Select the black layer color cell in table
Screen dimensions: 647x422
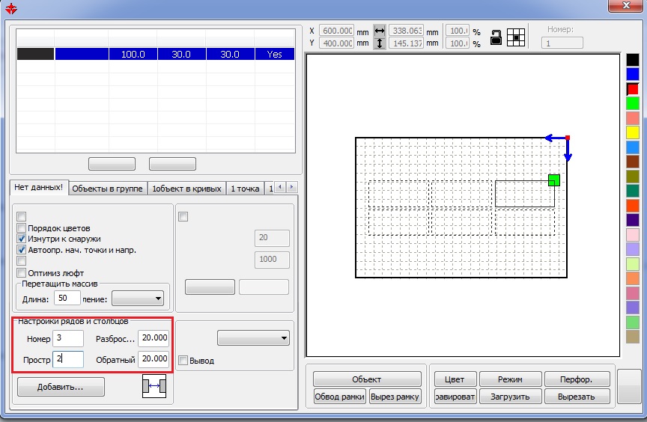(35, 54)
